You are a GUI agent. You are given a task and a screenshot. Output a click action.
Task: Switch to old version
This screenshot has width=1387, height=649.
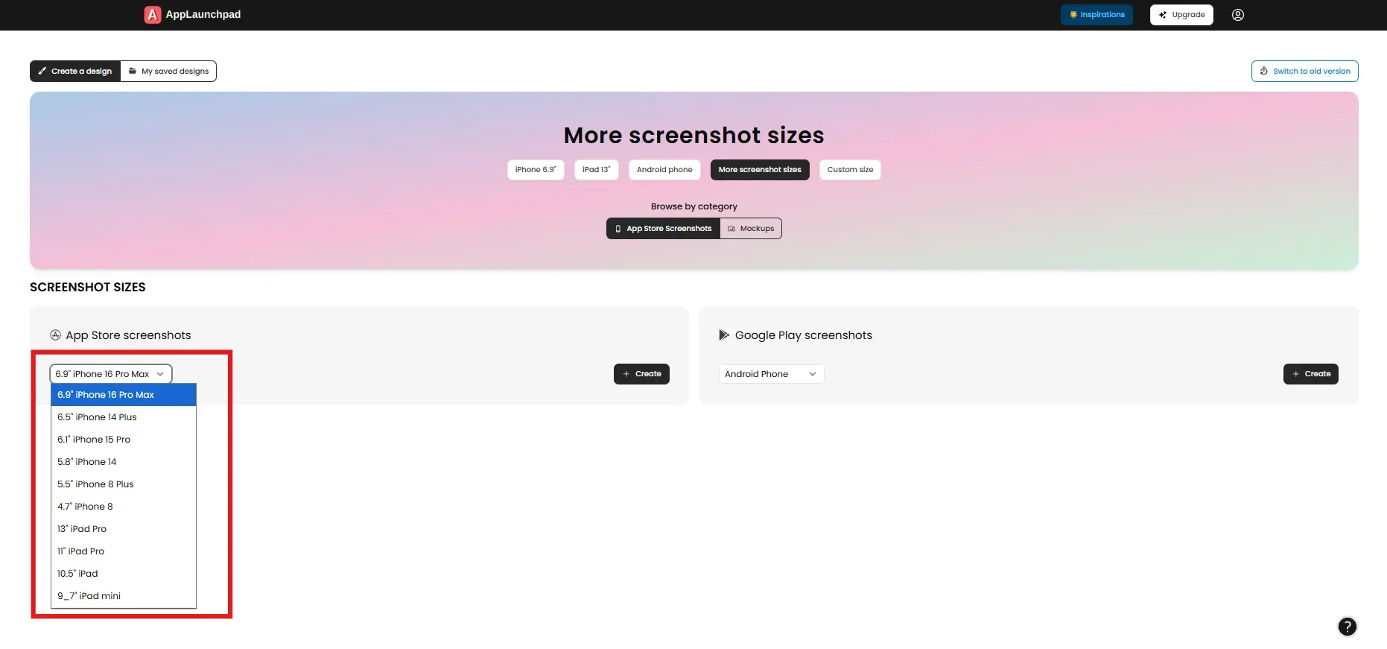coord(1305,72)
